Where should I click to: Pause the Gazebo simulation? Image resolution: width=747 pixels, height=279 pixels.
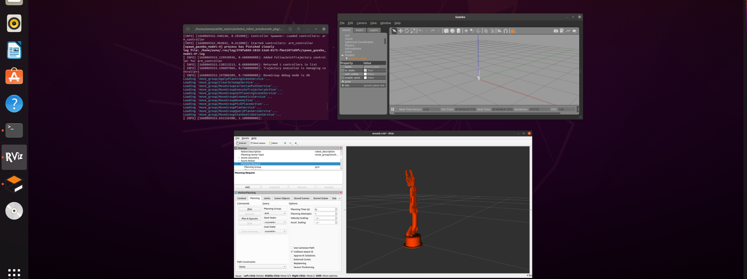tap(393, 109)
